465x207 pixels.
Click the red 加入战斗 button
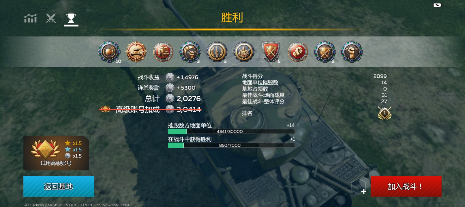point(406,186)
